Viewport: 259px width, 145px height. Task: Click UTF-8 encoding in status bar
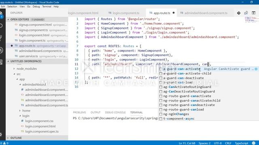coord(218,143)
